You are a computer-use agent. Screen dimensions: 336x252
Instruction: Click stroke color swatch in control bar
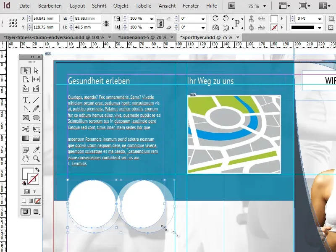click(x=275, y=27)
